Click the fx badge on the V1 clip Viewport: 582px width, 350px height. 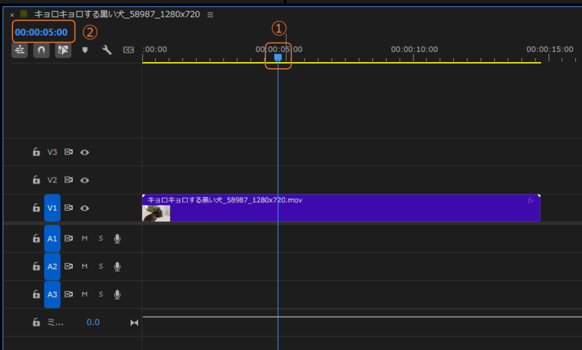[531, 200]
